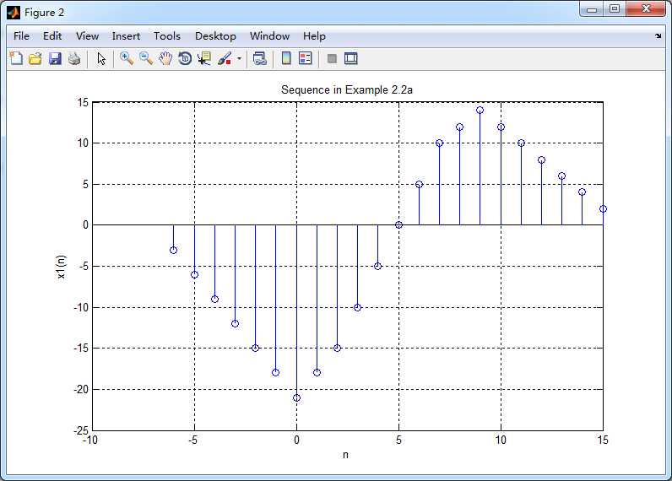
Task: Click the y-axis tick label '-25'
Action: tap(80, 430)
